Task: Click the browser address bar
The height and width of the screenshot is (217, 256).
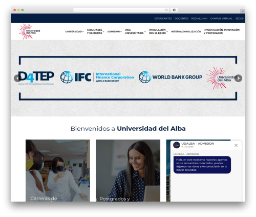Action: coord(121,10)
